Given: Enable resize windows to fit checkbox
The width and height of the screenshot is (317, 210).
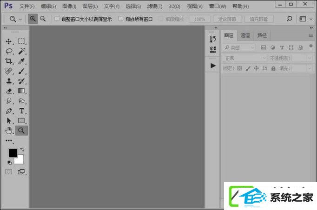Looking at the screenshot, I should point(57,19).
